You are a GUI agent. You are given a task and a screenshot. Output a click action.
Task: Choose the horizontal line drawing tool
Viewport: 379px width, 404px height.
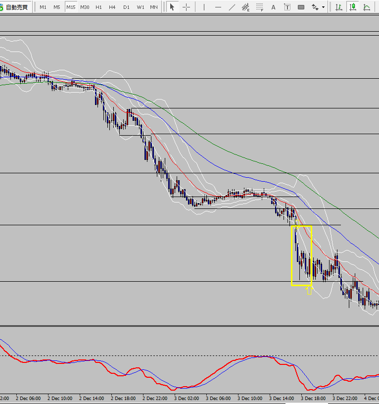[x=218, y=7]
